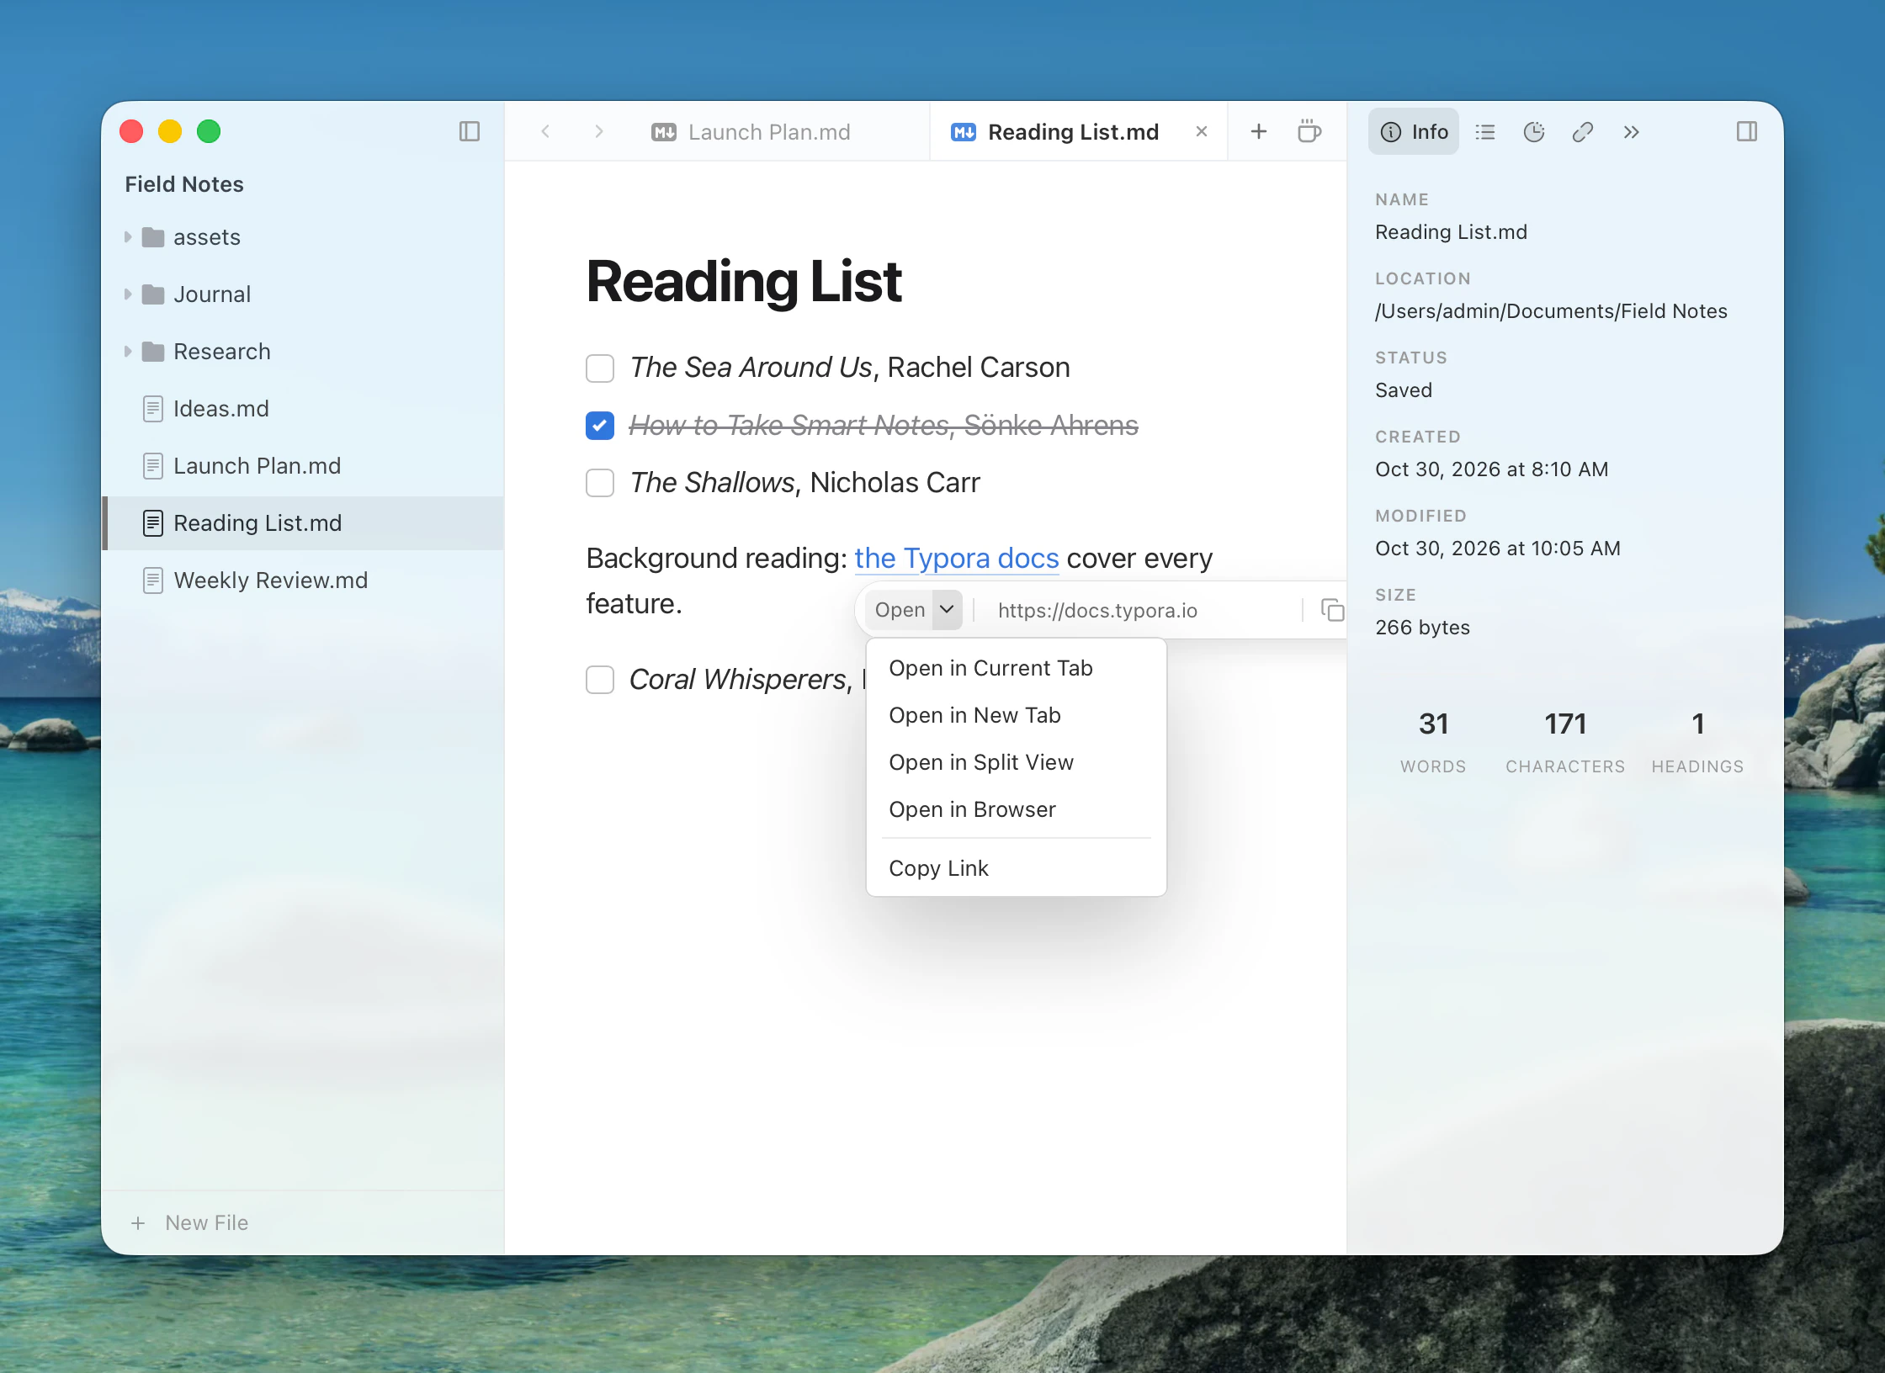The image size is (1885, 1373).
Task: Click the assets folder icon
Action: click(x=153, y=237)
